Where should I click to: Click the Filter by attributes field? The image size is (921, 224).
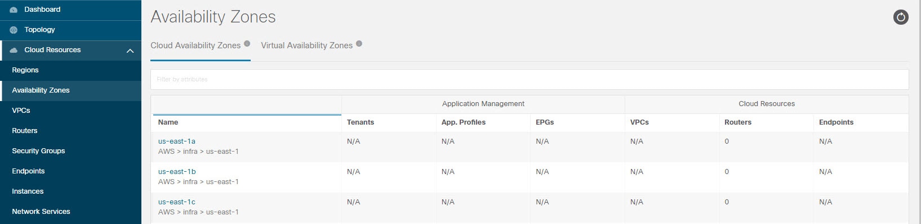pos(530,79)
